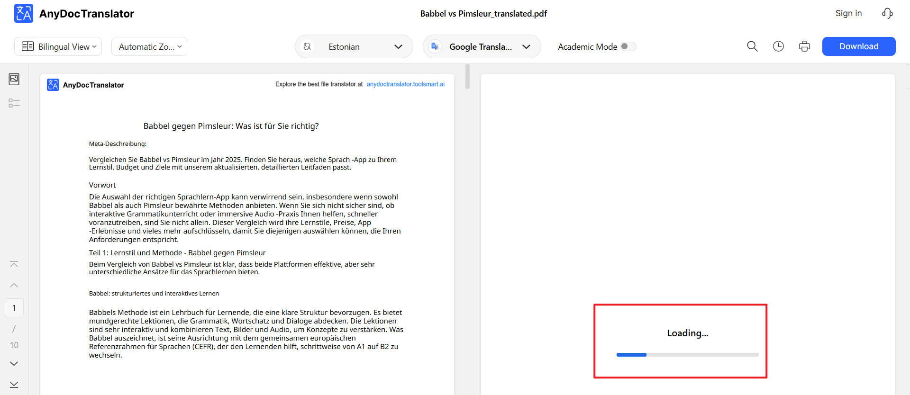Jump to last page arrow icon
Screen dimensions: 910x395
point(14,385)
